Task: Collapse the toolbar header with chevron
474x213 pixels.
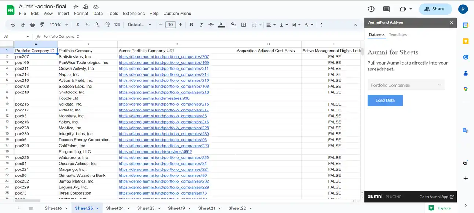Action: [x=355, y=25]
